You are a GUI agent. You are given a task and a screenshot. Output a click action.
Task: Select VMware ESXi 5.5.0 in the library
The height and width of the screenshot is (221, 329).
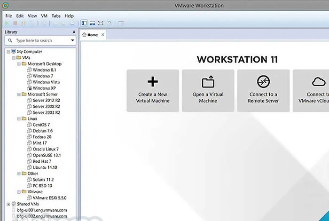pyautogui.click(x=47, y=198)
